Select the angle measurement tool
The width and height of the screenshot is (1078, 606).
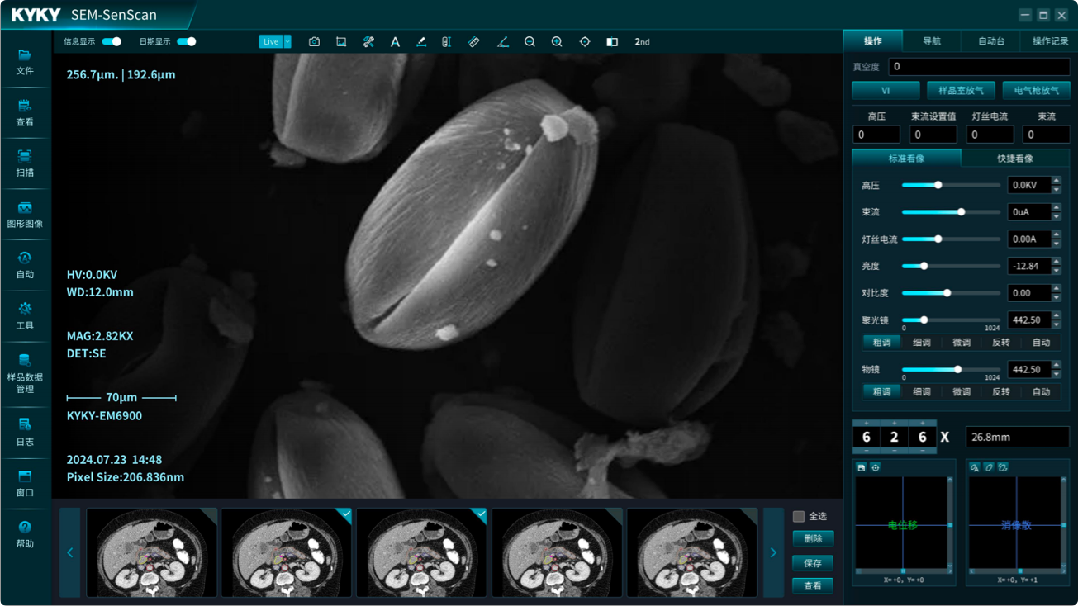coord(502,42)
